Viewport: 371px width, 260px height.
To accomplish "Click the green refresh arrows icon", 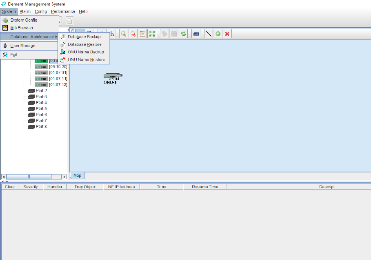I will tap(183, 34).
